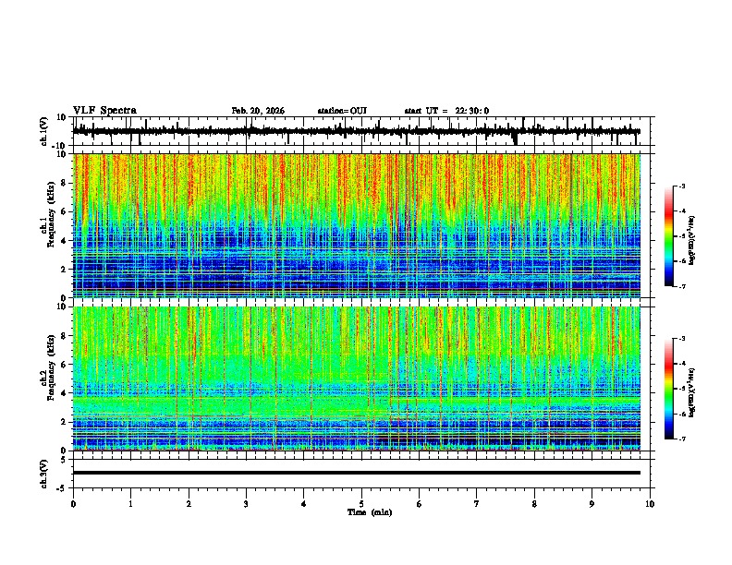Click the "2" tick on the Time axis
Viewport: 732px width, 565px height.
pyautogui.click(x=189, y=504)
